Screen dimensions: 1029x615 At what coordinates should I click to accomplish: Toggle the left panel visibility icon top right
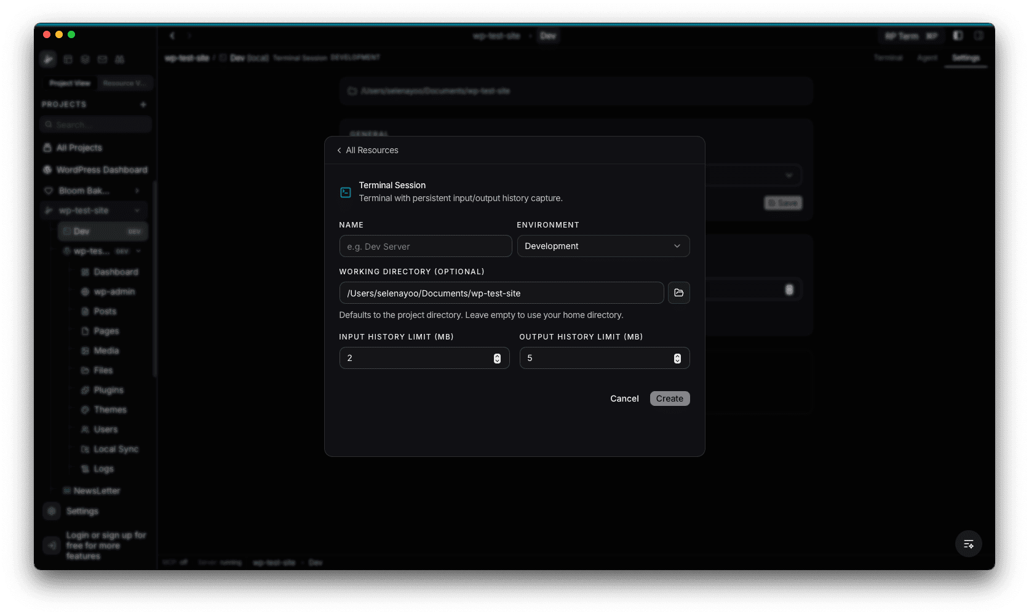pyautogui.click(x=958, y=36)
